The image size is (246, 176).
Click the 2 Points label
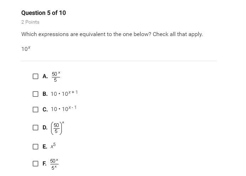pyautogui.click(x=30, y=22)
